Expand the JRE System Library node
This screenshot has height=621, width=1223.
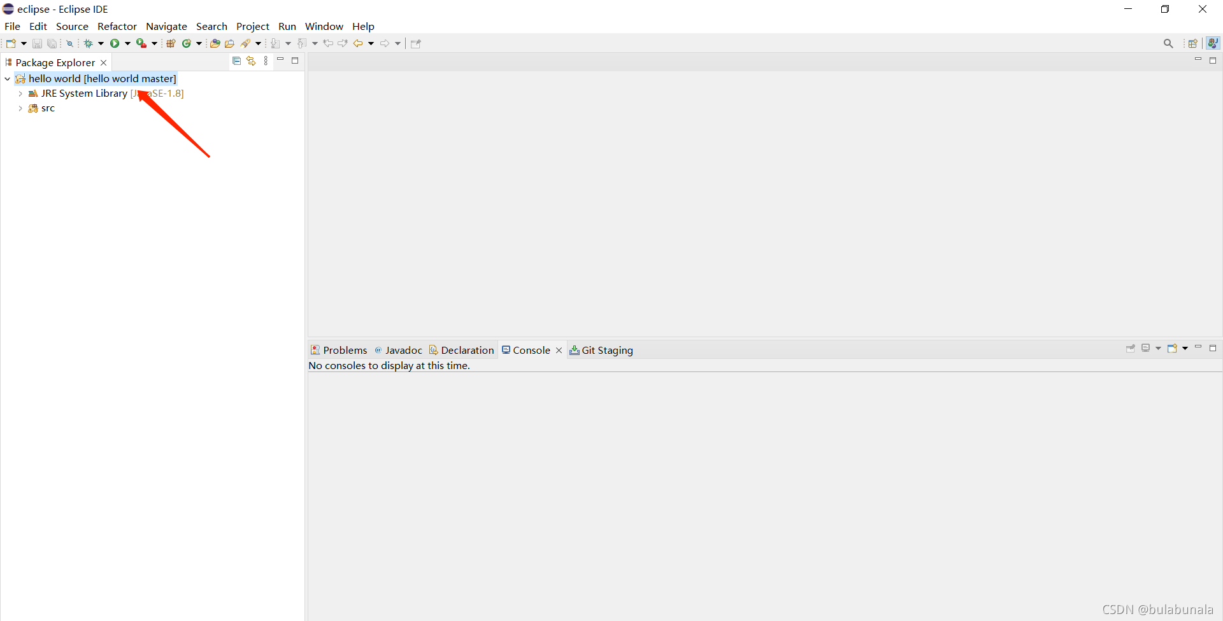pyautogui.click(x=20, y=94)
